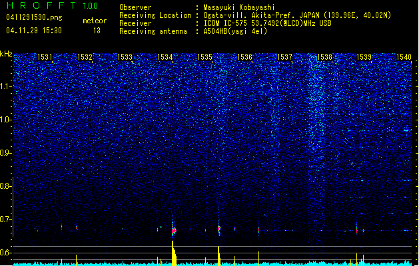Click the kHz axis unit label
The image size is (419, 266).
click(6, 54)
